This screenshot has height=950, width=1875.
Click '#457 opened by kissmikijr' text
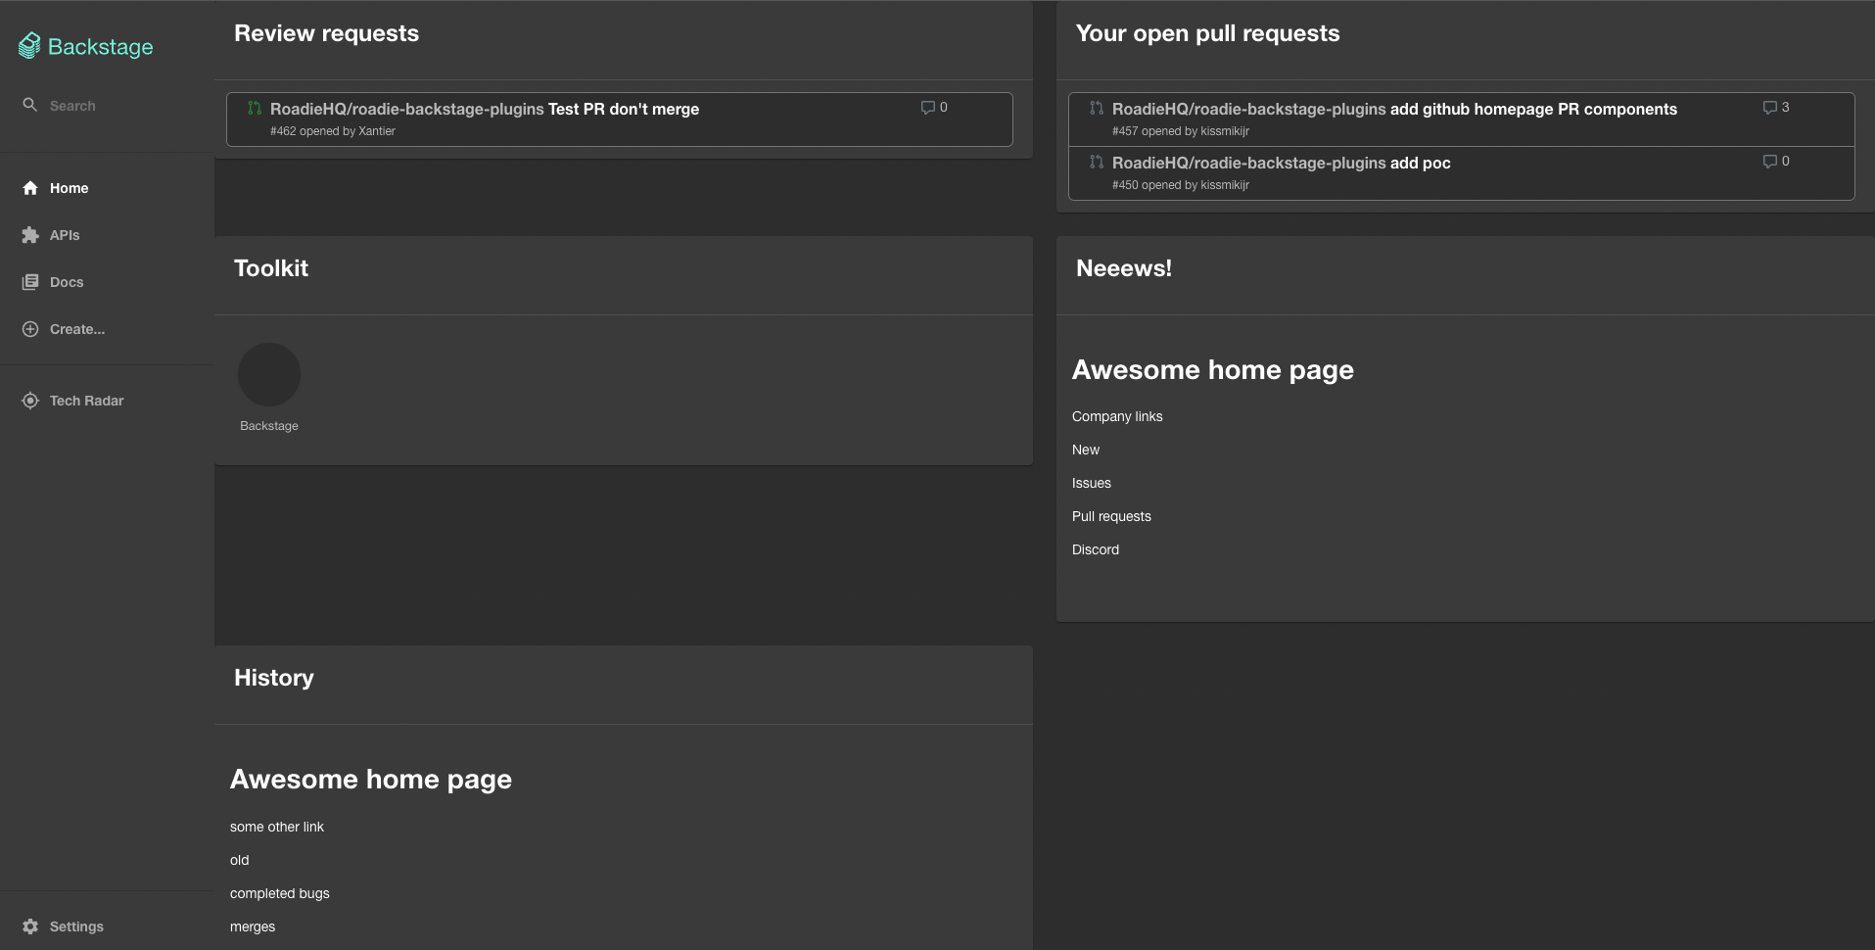[x=1181, y=131]
